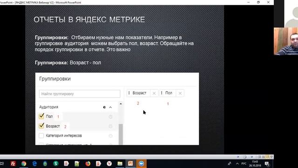Open Firefox from the taskbar
This screenshot has height=168, width=298.
pyautogui.click(x=88, y=164)
